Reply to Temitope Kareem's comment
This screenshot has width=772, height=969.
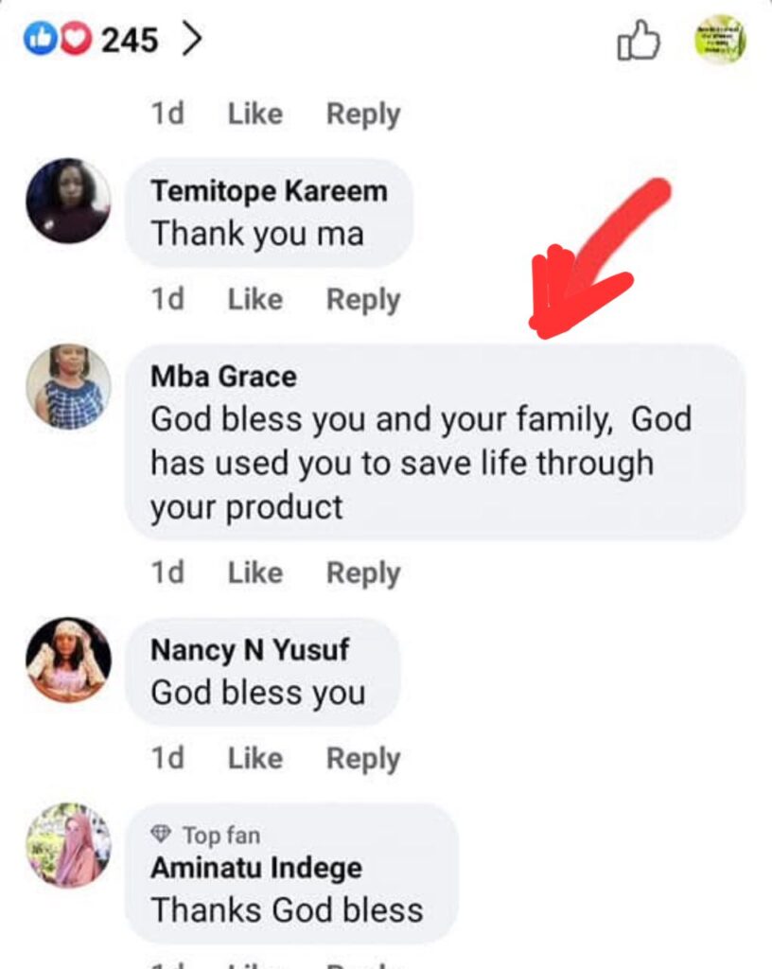(363, 299)
